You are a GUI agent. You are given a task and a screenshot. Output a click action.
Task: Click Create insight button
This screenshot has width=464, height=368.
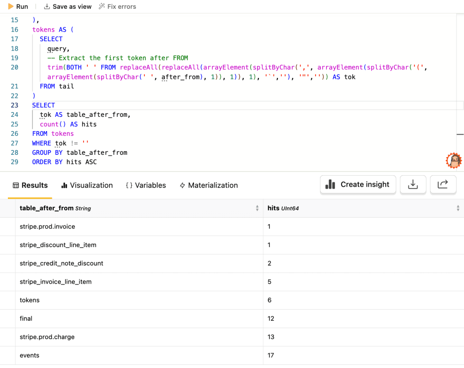point(358,184)
